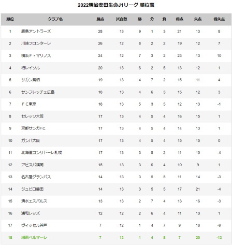Select サガン鳥栖 club name
The image size is (233, 246).
[x=31, y=80]
